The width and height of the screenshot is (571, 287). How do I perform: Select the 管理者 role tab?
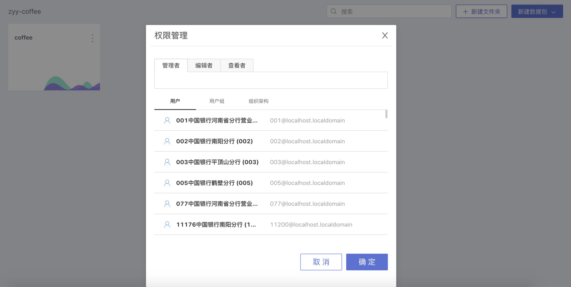pos(171,66)
